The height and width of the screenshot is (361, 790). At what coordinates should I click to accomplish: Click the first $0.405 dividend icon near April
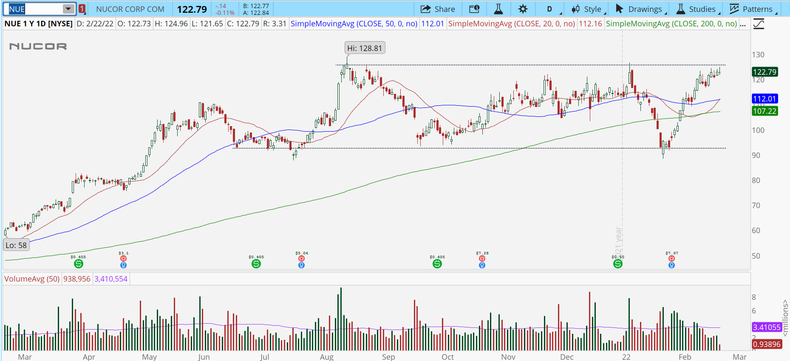coord(78,264)
